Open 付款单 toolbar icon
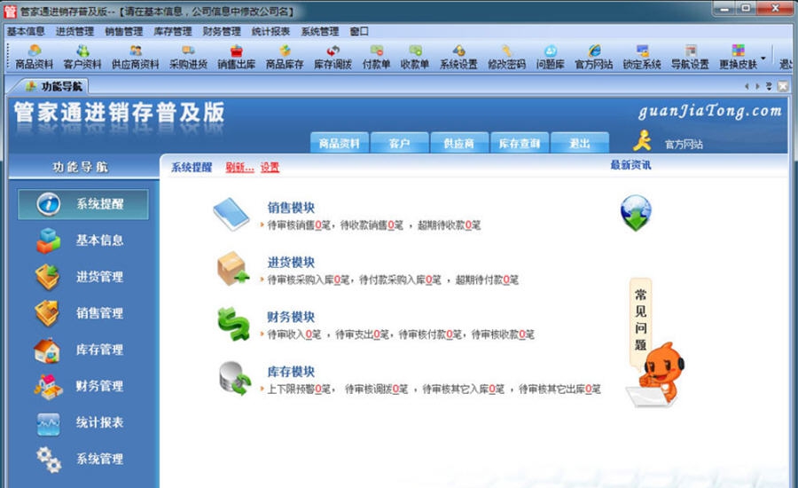Viewport: 798px width, 488px height. [376, 57]
